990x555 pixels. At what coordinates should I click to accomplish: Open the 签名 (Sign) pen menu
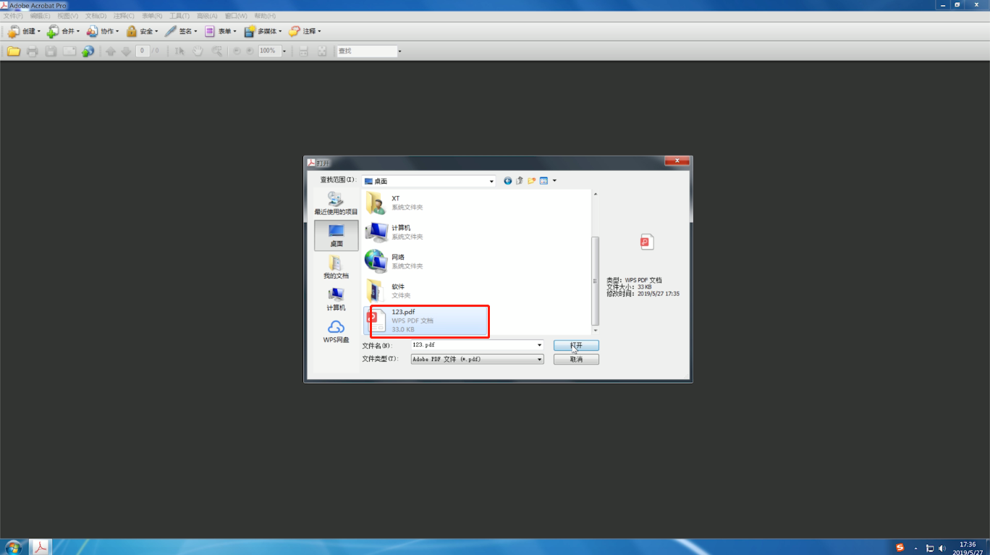click(181, 31)
